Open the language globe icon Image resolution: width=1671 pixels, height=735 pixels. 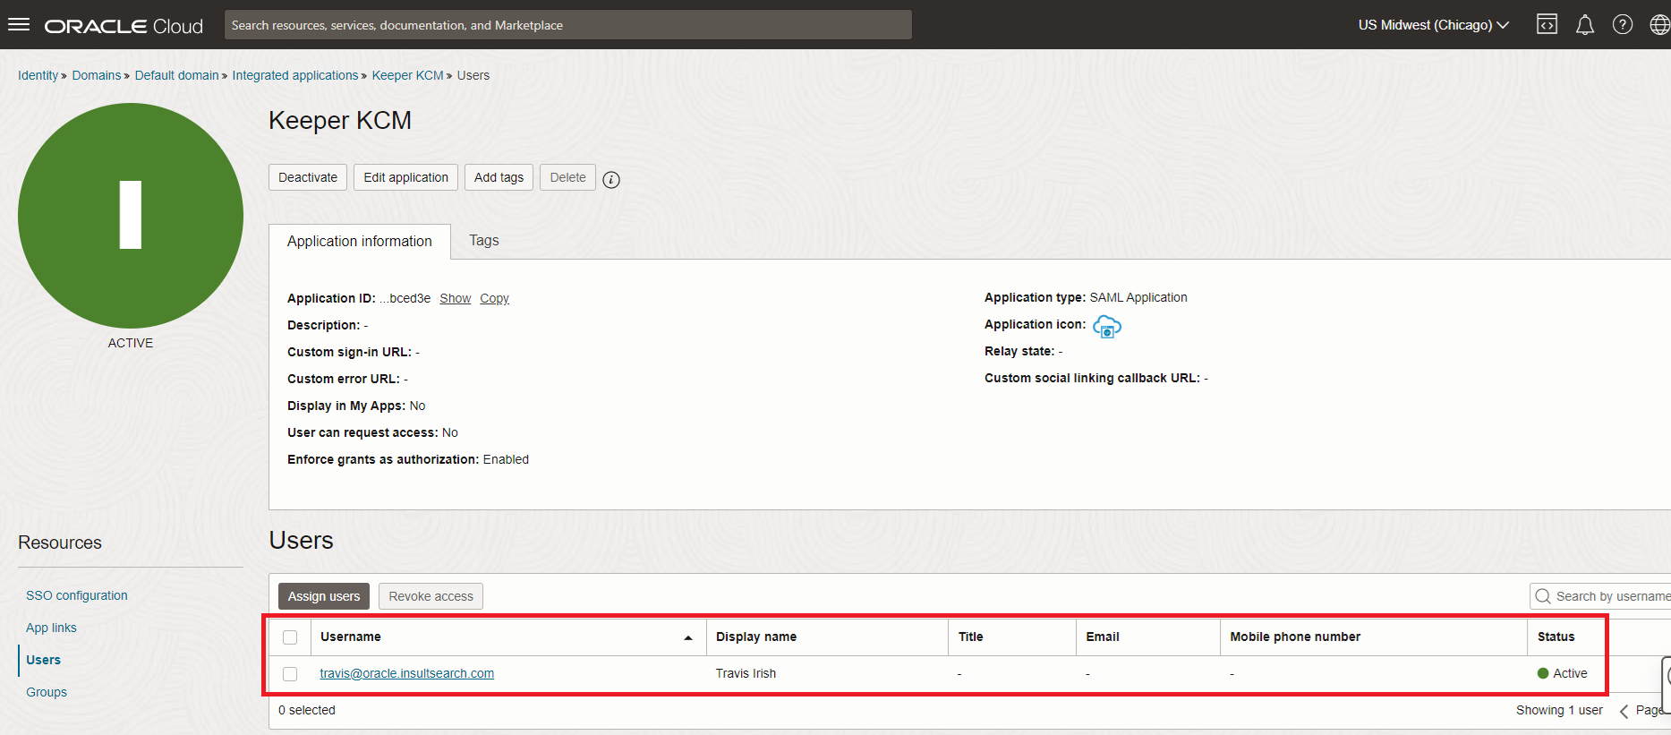point(1659,25)
